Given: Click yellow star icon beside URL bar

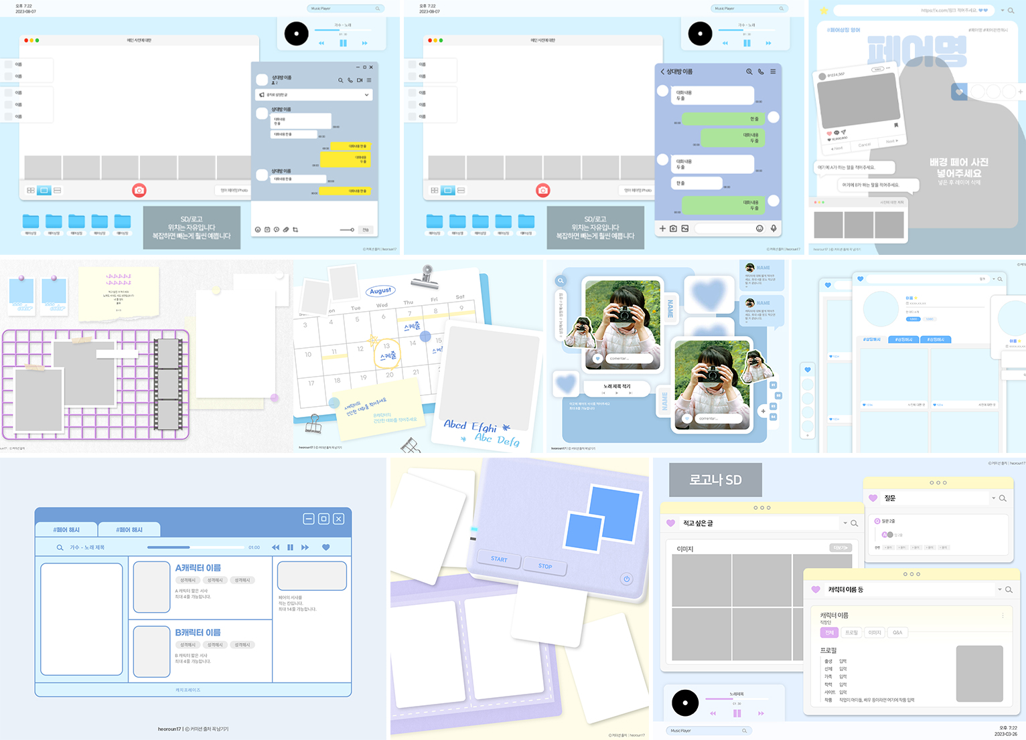Looking at the screenshot, I should pyautogui.click(x=824, y=11).
